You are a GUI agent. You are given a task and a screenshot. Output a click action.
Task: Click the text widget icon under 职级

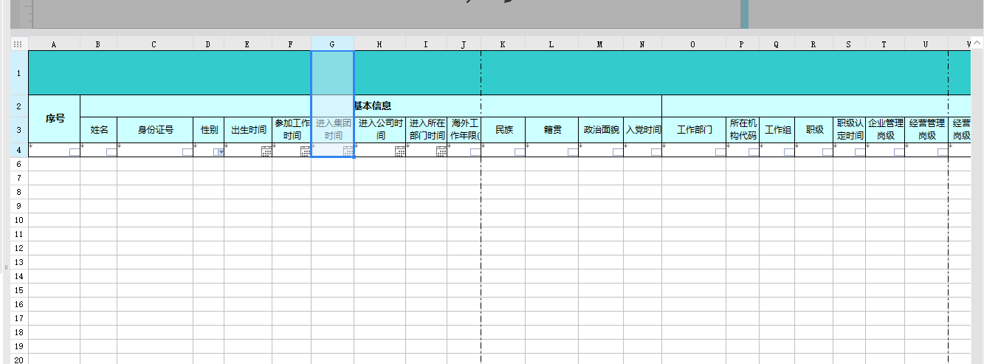pyautogui.click(x=828, y=152)
